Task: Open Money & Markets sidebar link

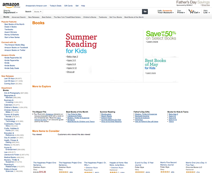Action: (x=12, y=35)
